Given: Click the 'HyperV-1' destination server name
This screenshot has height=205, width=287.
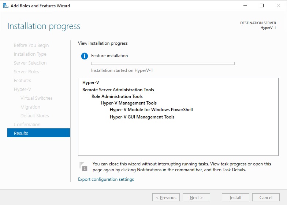Looking at the screenshot, I should click(x=268, y=28).
